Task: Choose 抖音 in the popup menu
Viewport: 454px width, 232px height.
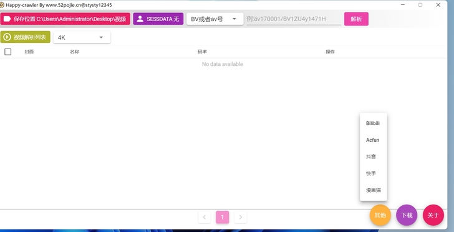Action: (373, 157)
